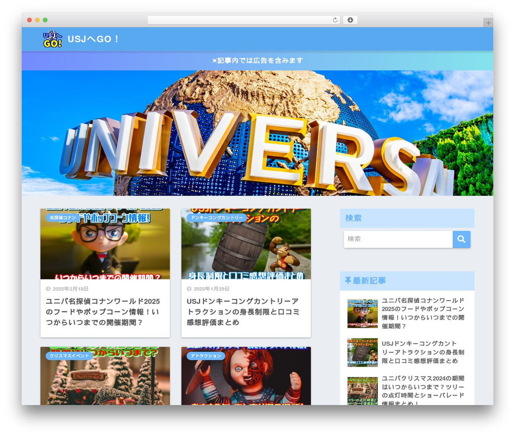Click the browser download arrow button

click(x=350, y=20)
